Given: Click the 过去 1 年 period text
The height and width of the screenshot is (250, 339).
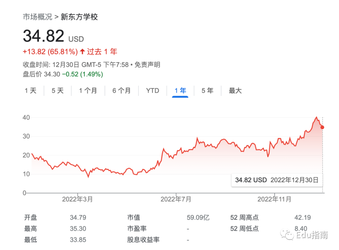Looking at the screenshot, I should click(102, 52).
